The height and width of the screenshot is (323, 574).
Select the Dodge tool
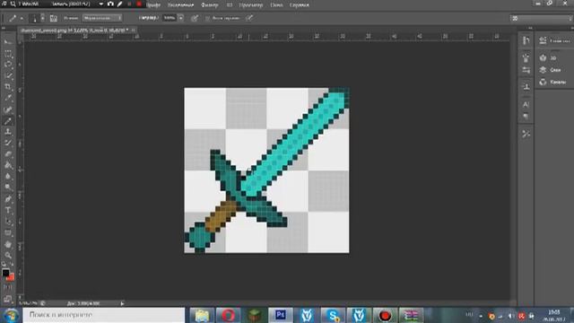click(8, 188)
